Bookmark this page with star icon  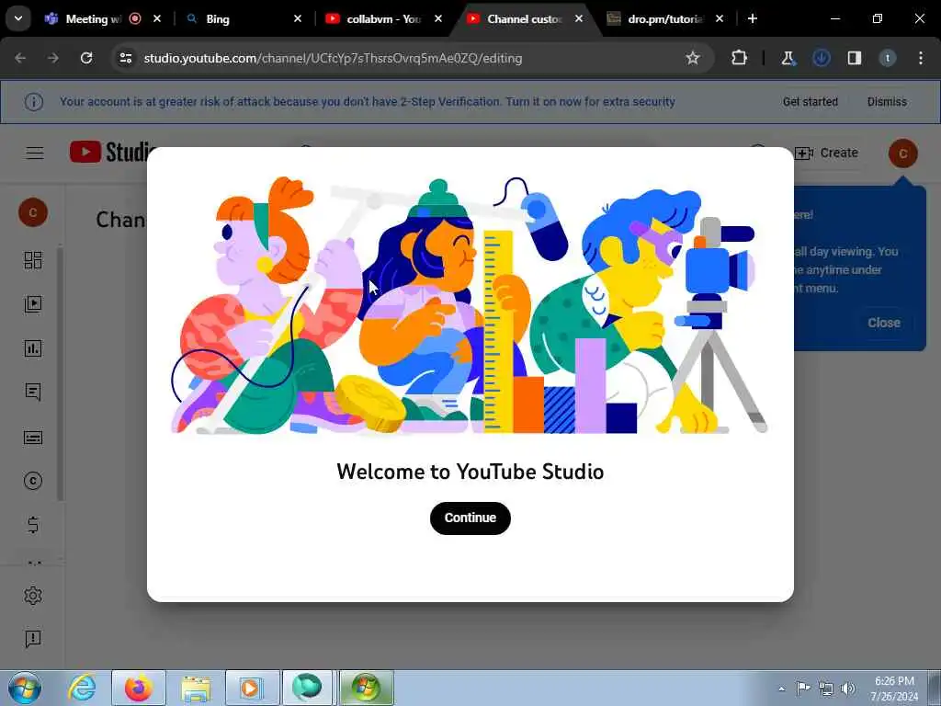coord(693,58)
